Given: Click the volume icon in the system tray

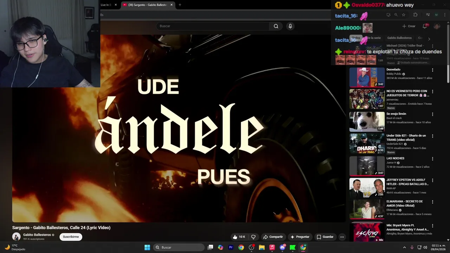Looking at the screenshot, I should click(425, 247).
